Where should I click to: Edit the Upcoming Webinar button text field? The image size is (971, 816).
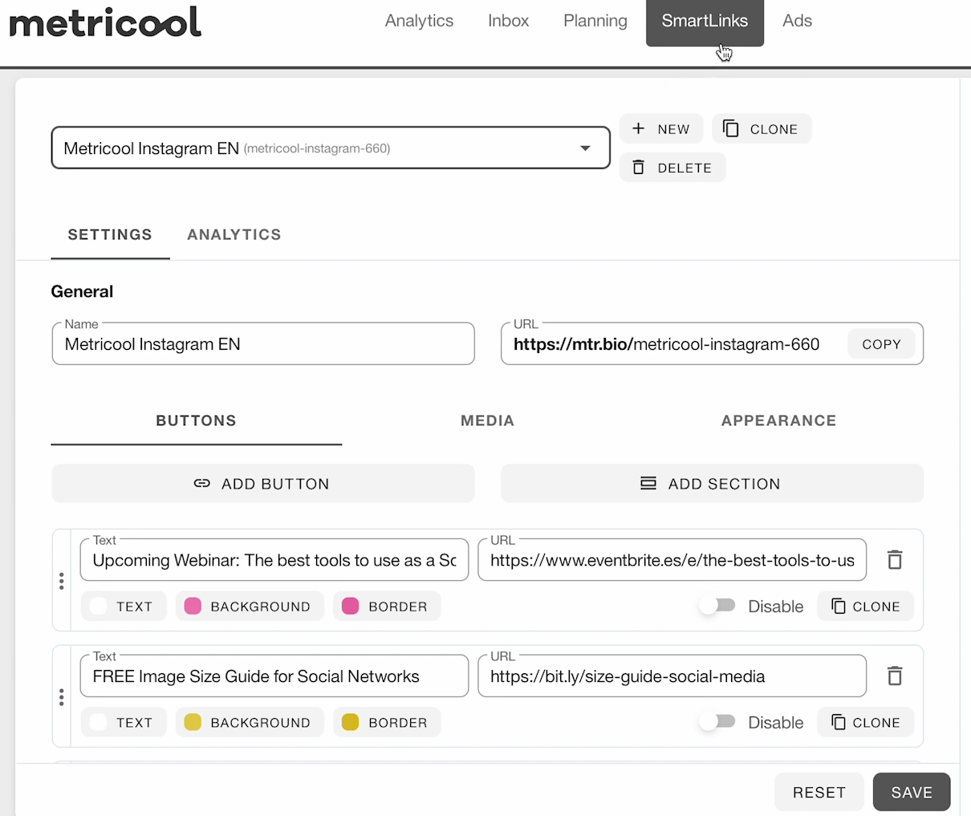(x=274, y=560)
